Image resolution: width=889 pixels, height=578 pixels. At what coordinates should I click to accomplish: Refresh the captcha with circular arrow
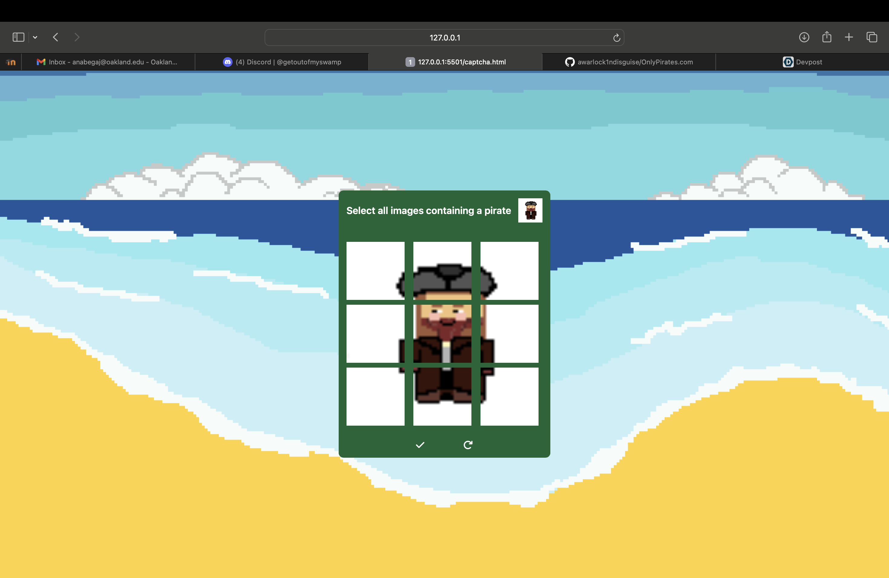click(468, 445)
